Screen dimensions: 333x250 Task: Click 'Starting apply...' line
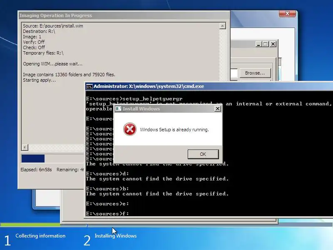click(39, 80)
